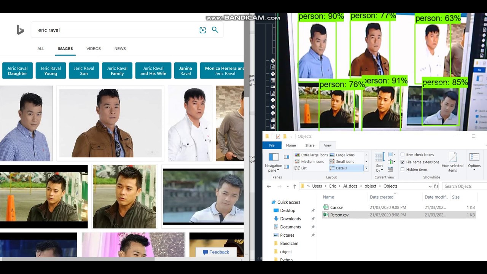Viewport: 487px width, 274px height.
Task: Click the Navigation pane icon in Explorer
Action: point(273,157)
